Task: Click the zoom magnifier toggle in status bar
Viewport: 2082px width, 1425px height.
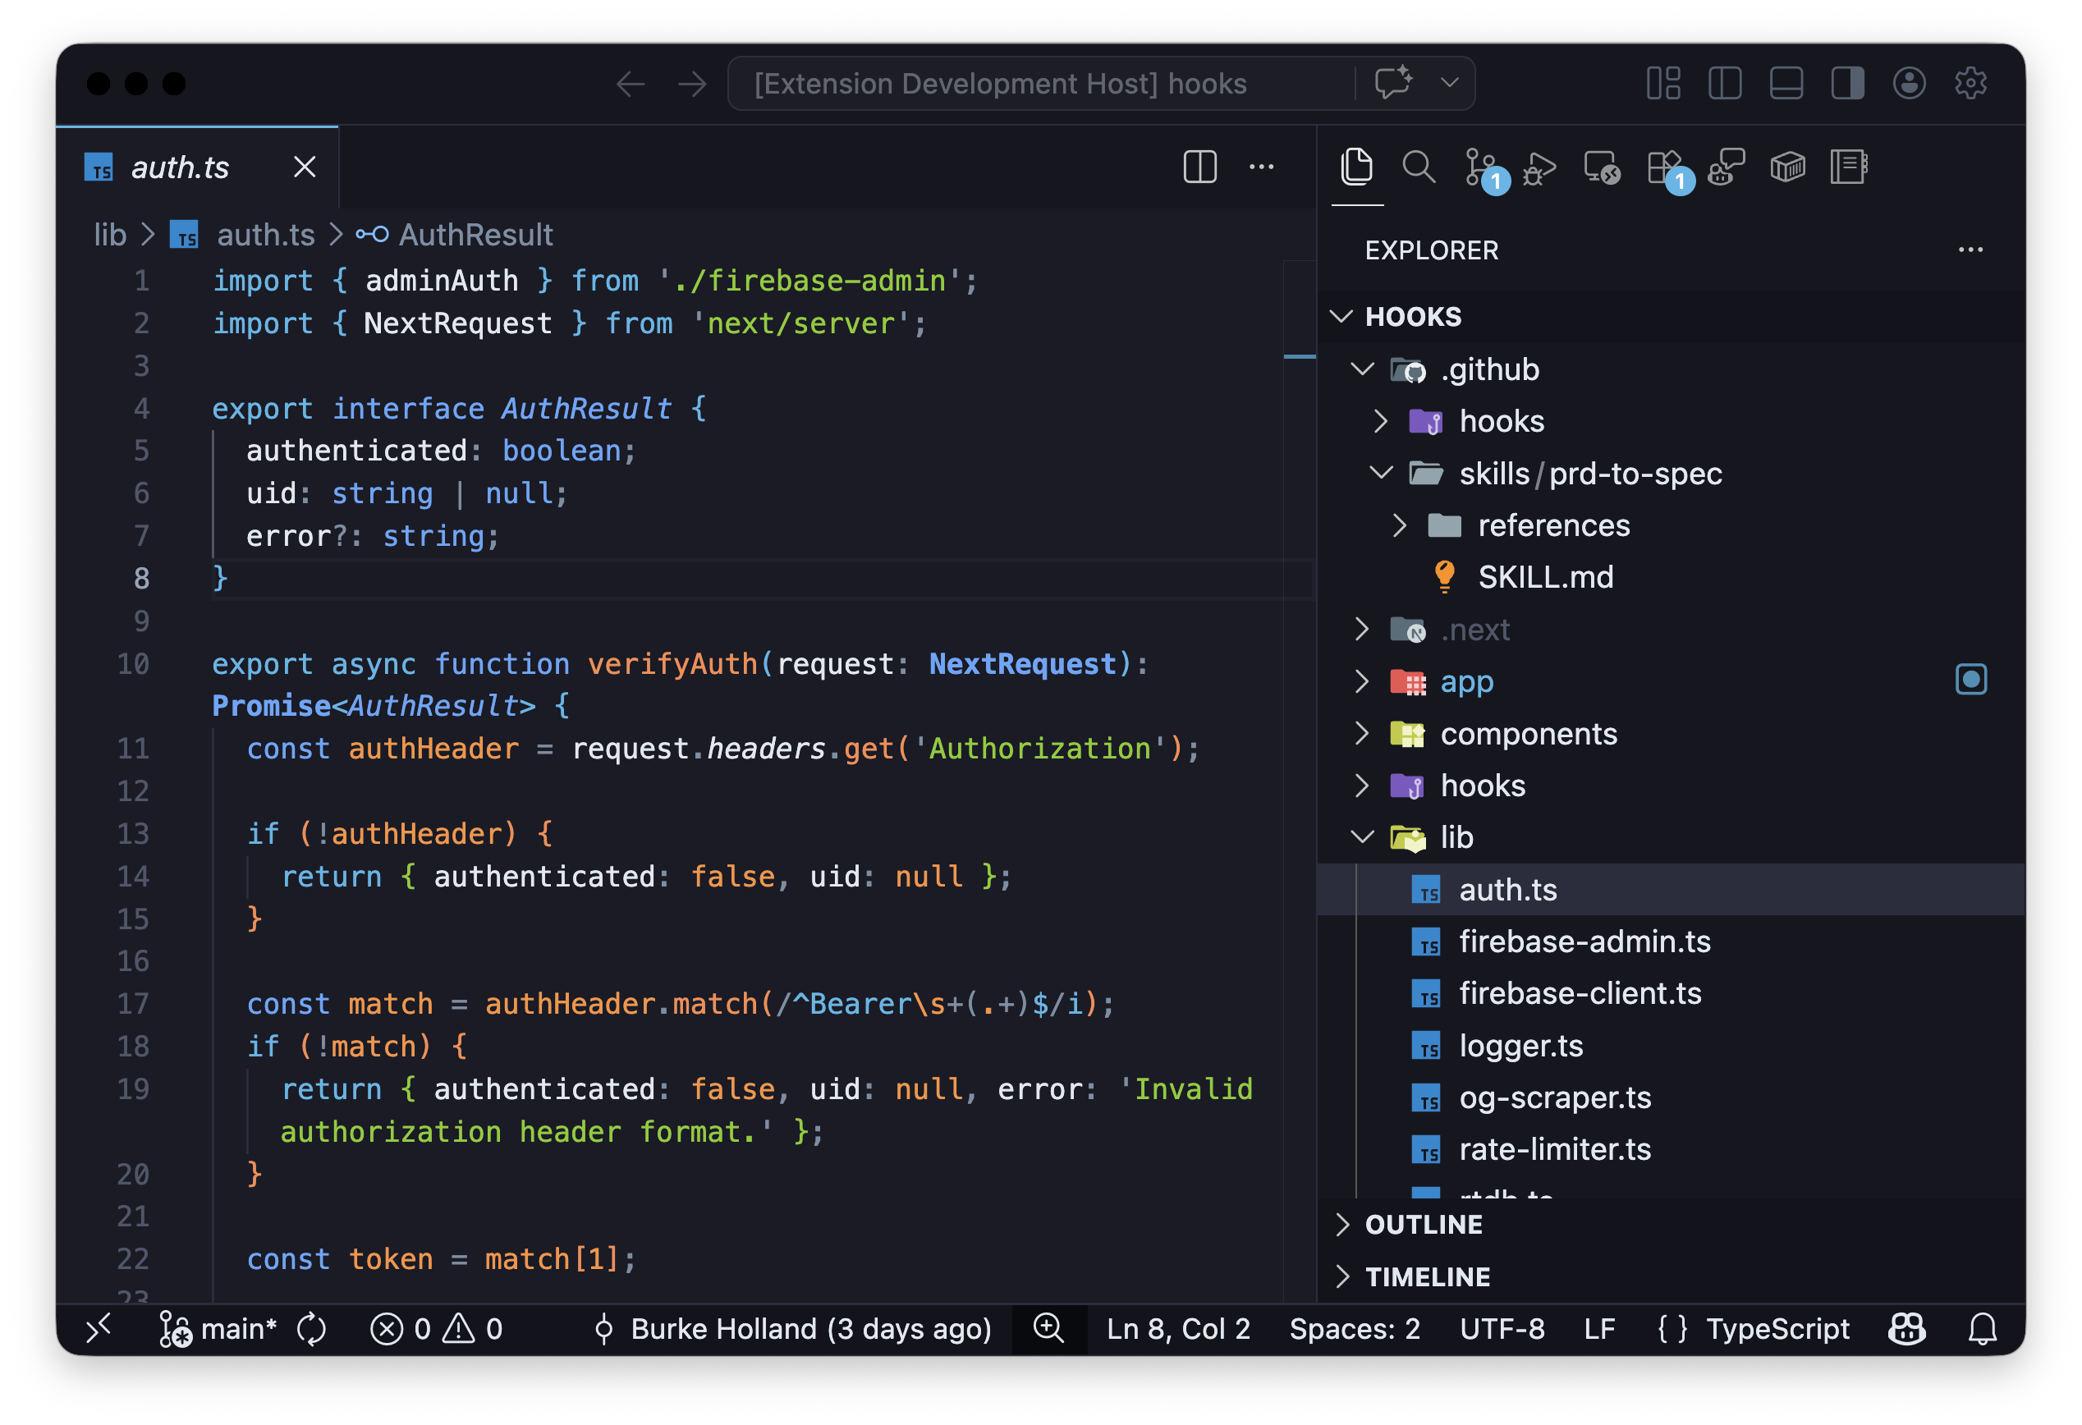Action: (x=1049, y=1328)
